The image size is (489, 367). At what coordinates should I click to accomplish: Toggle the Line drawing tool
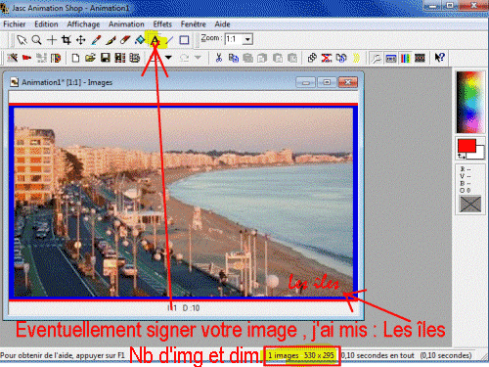pos(170,40)
